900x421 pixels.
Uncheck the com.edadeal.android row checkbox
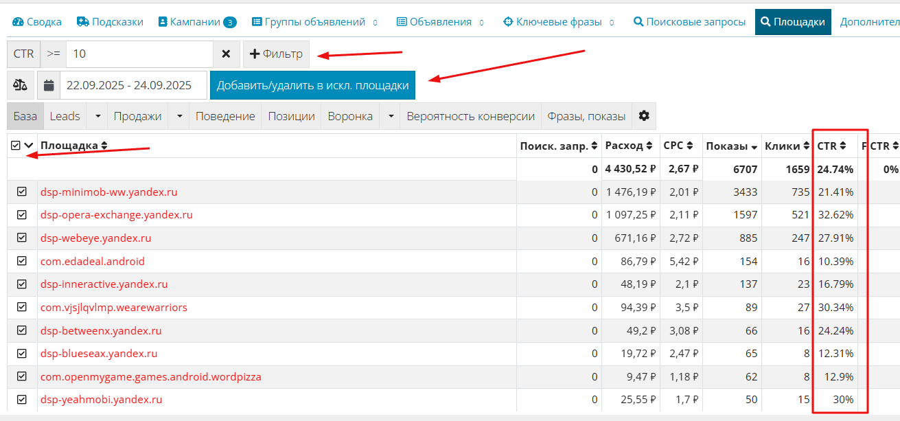click(22, 261)
